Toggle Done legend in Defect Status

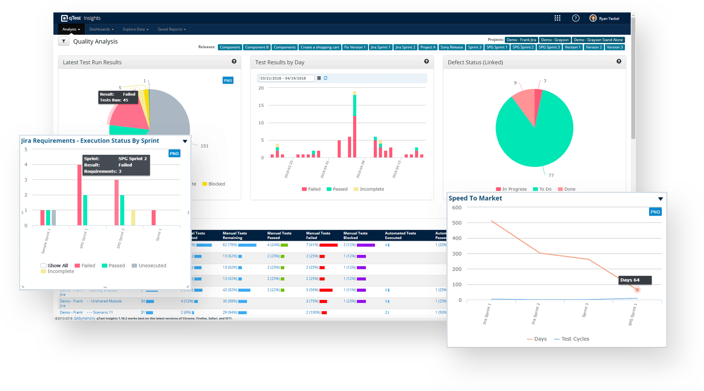pos(567,189)
